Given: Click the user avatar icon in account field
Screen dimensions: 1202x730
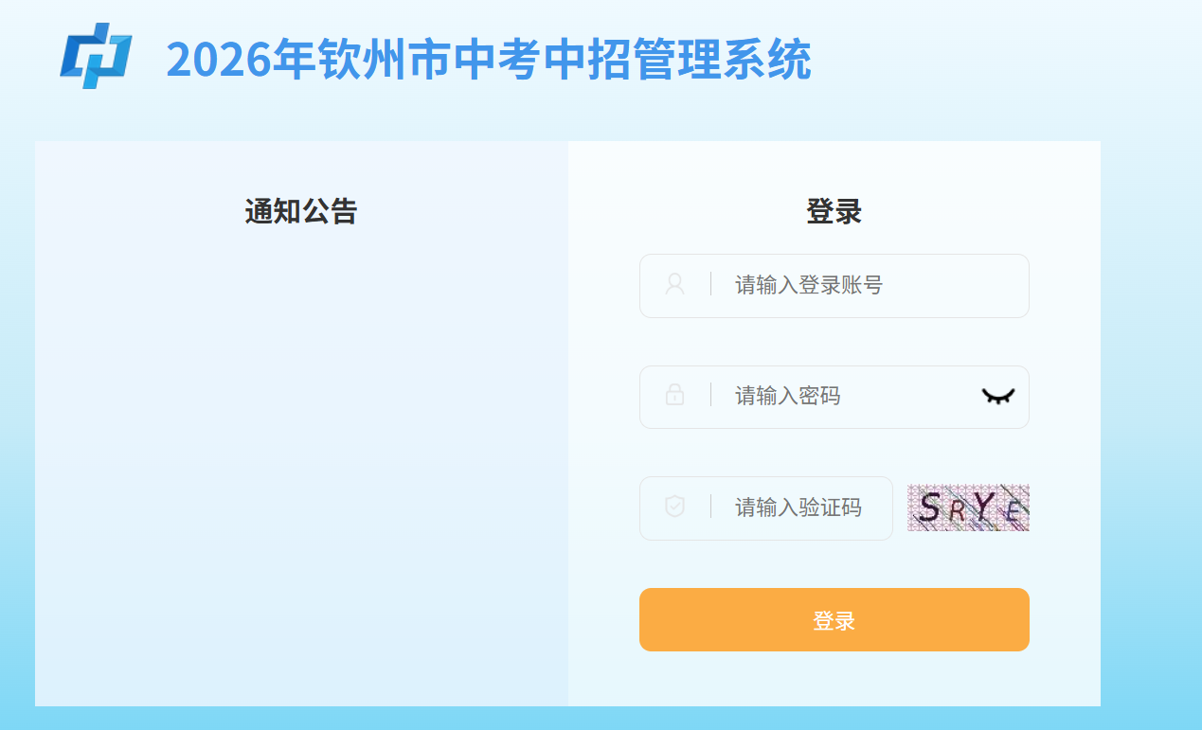Looking at the screenshot, I should click(674, 284).
